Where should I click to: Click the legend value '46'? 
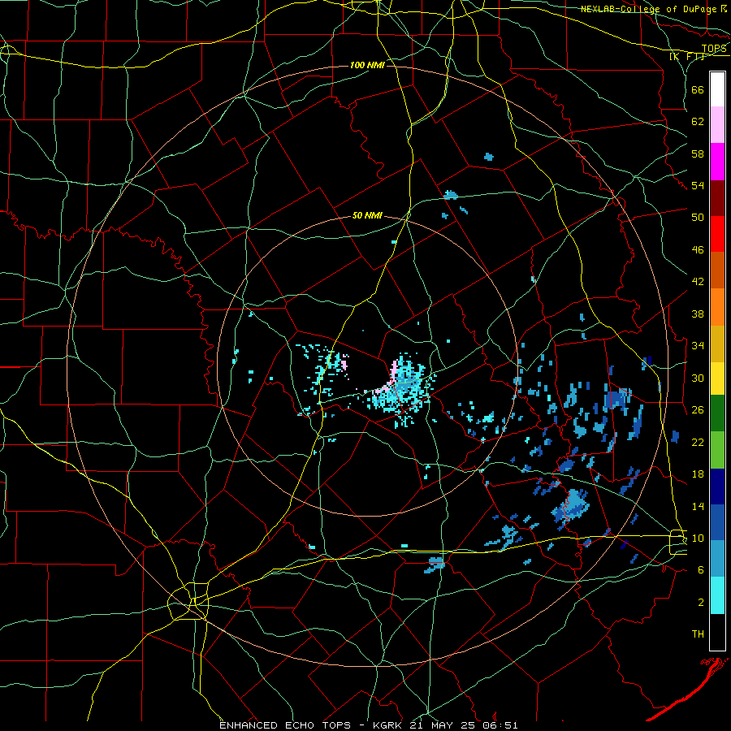point(698,250)
